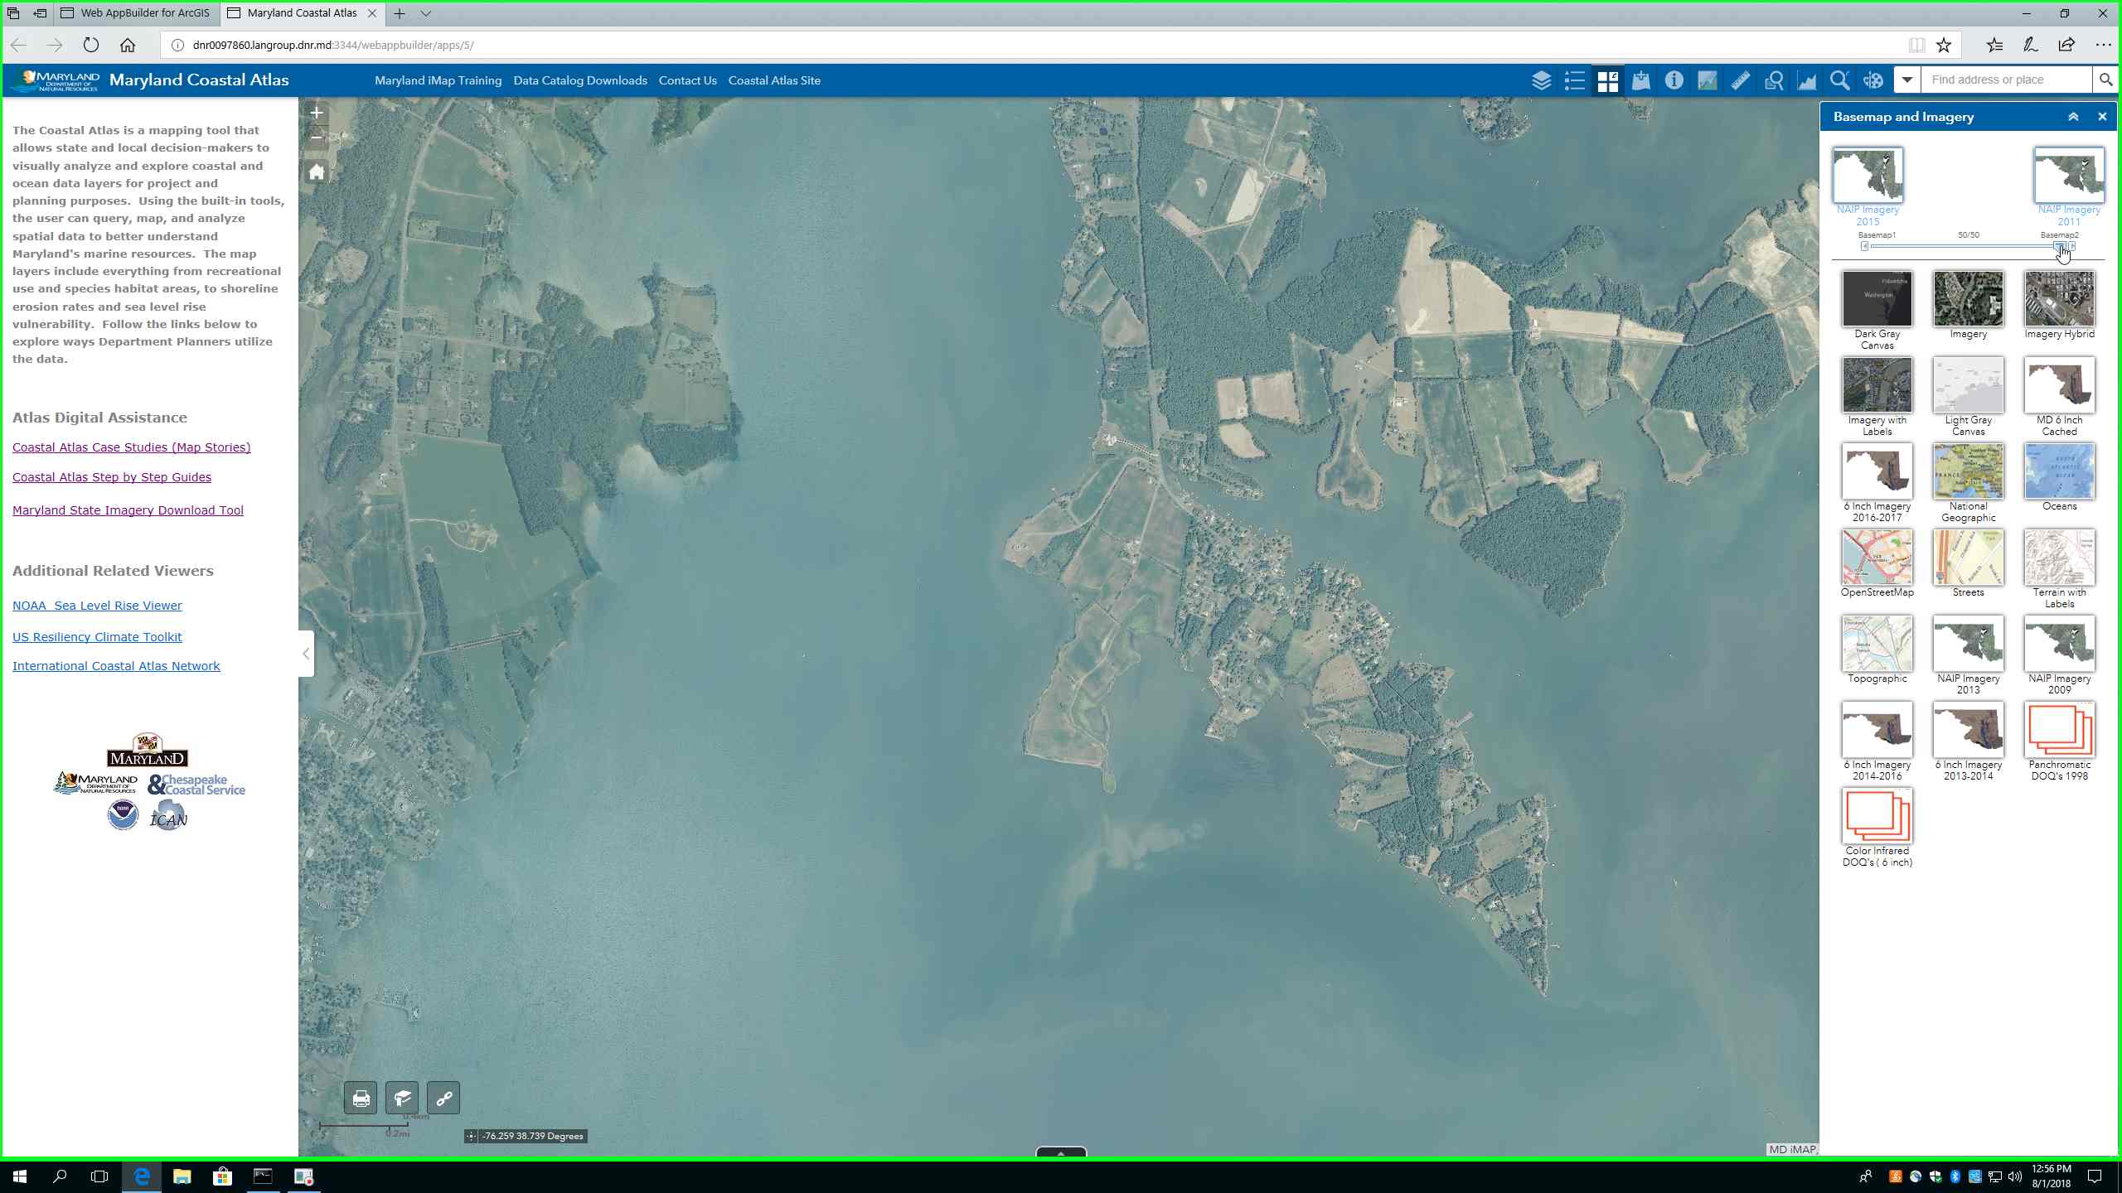The image size is (2122, 1193).
Task: Collapse the Basemap and Imagery panel
Action: pos(2072,117)
